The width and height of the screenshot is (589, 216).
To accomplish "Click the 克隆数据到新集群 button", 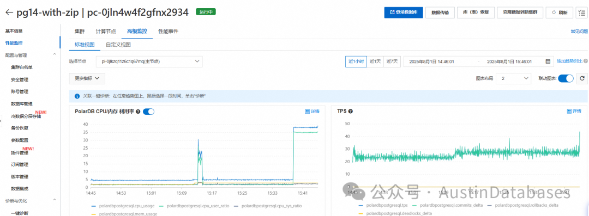I will [520, 13].
